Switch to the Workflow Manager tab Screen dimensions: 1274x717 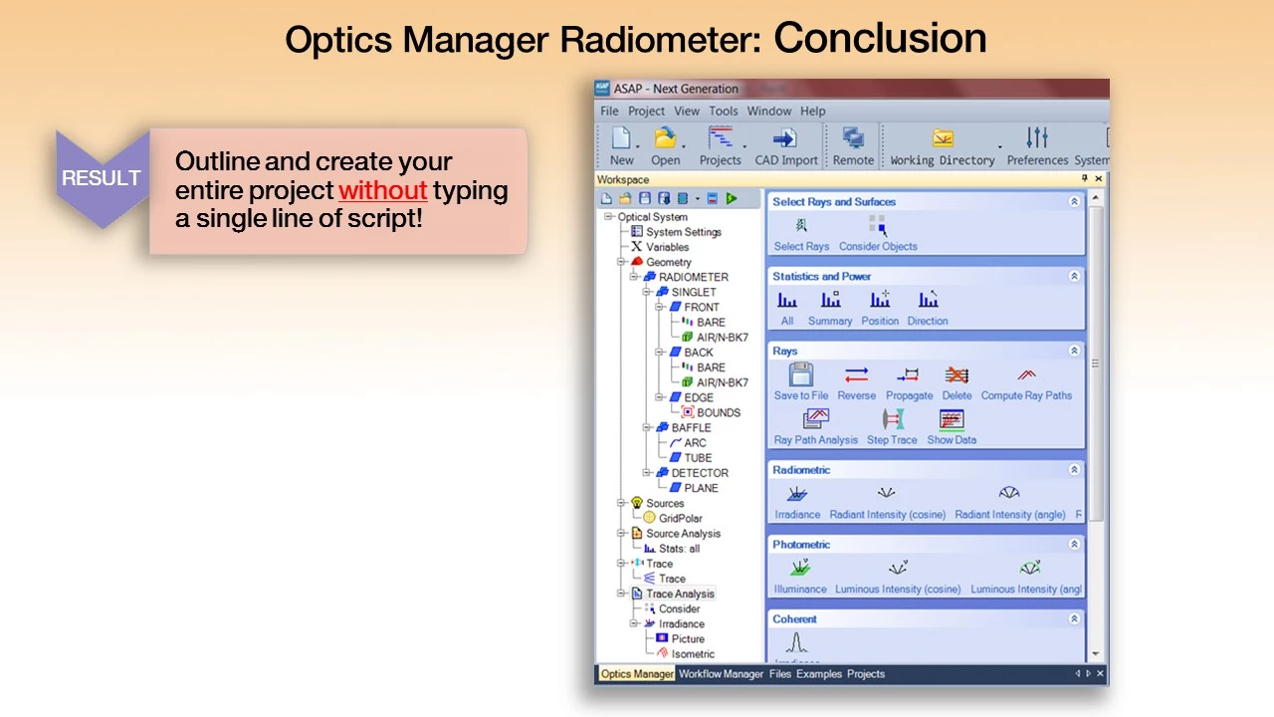coord(721,674)
